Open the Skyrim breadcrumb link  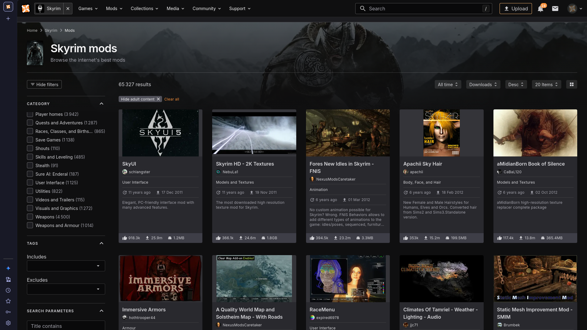coord(51,31)
